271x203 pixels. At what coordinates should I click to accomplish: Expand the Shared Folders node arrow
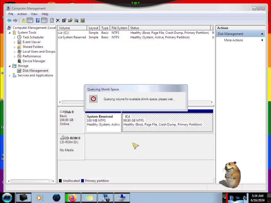tap(15, 47)
